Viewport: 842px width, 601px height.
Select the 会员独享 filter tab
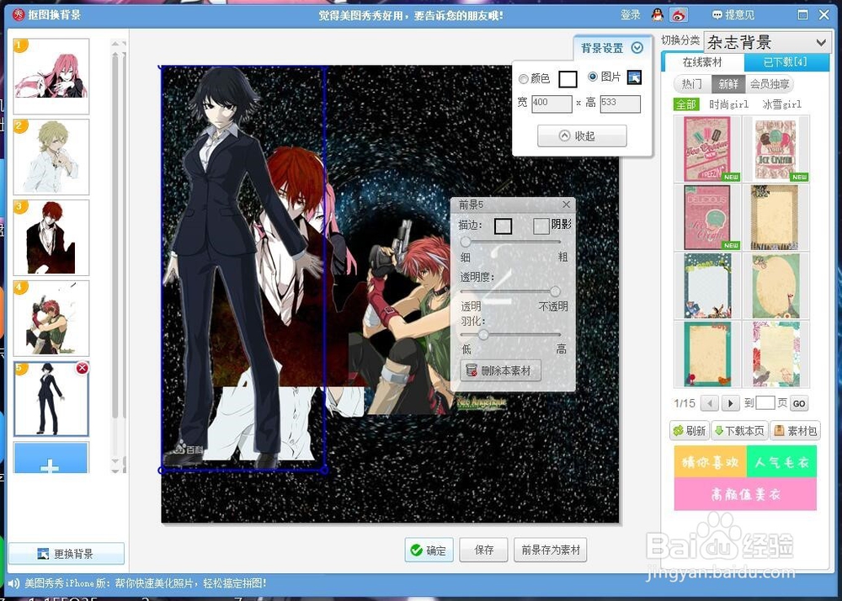click(769, 83)
